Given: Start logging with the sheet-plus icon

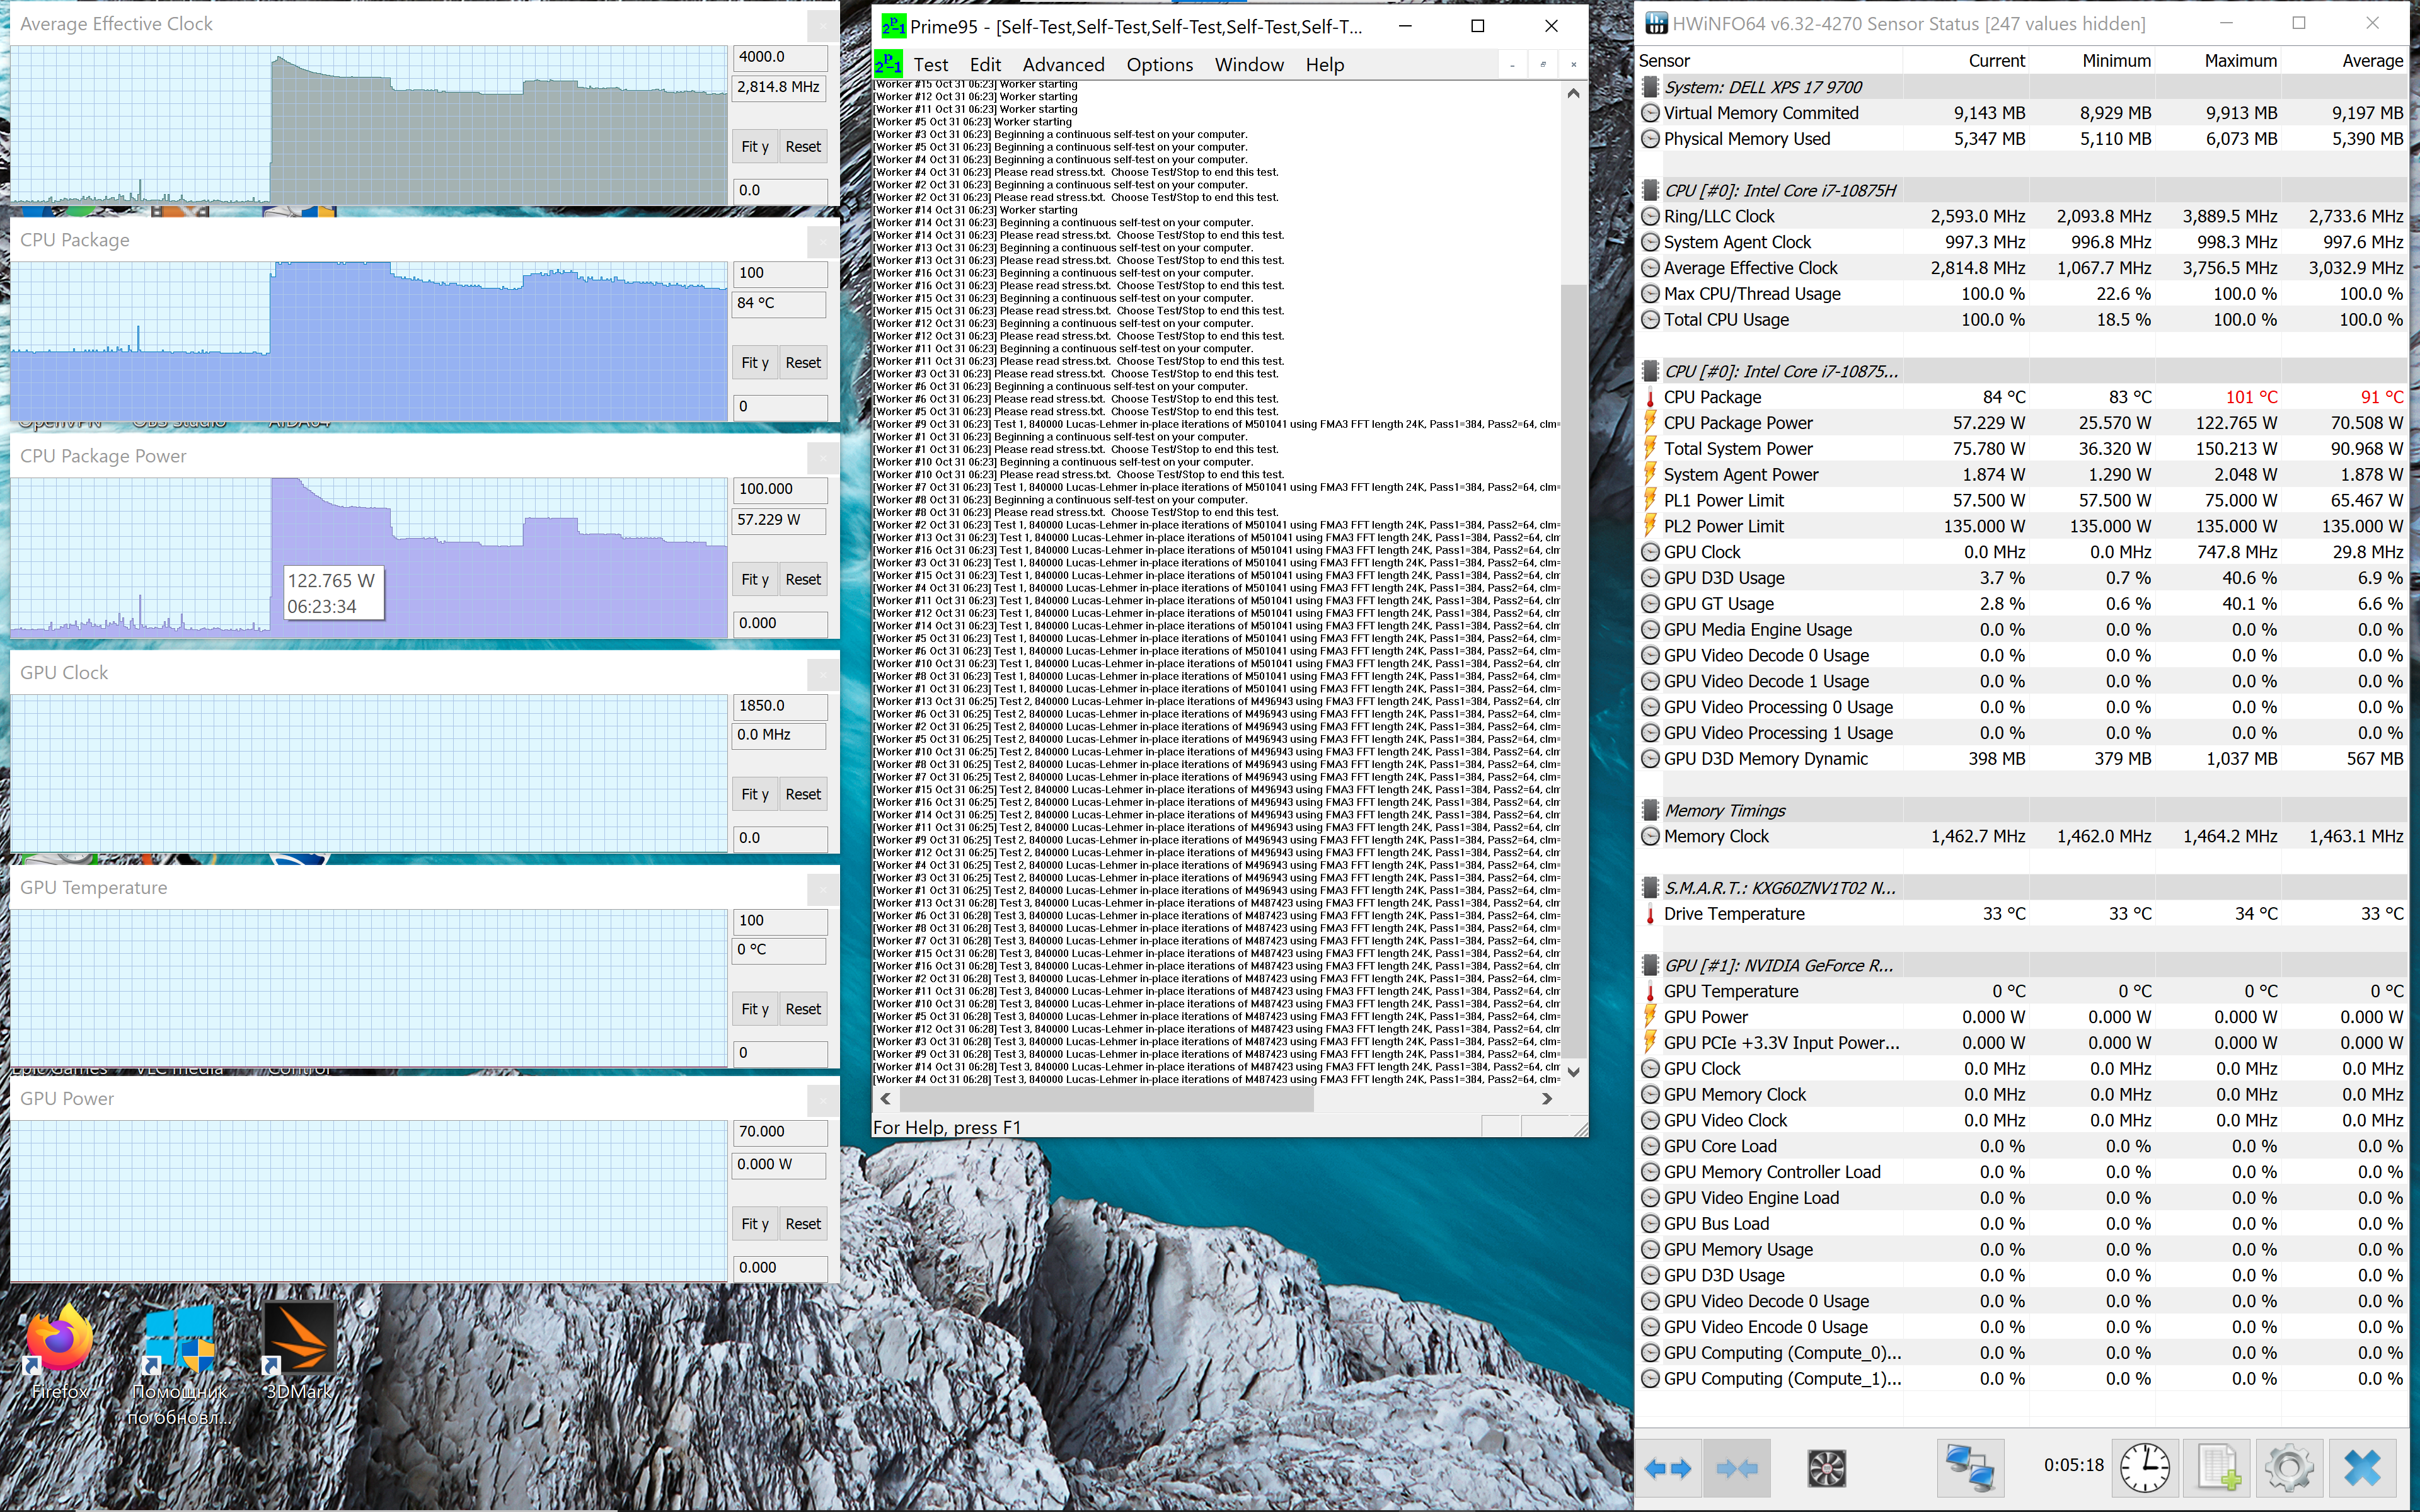Looking at the screenshot, I should [x=2218, y=1468].
